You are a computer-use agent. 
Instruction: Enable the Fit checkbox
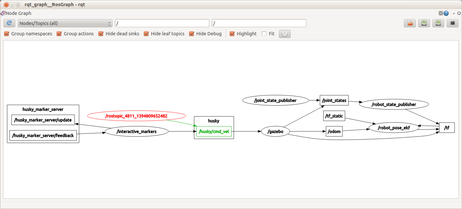pyautogui.click(x=264, y=34)
